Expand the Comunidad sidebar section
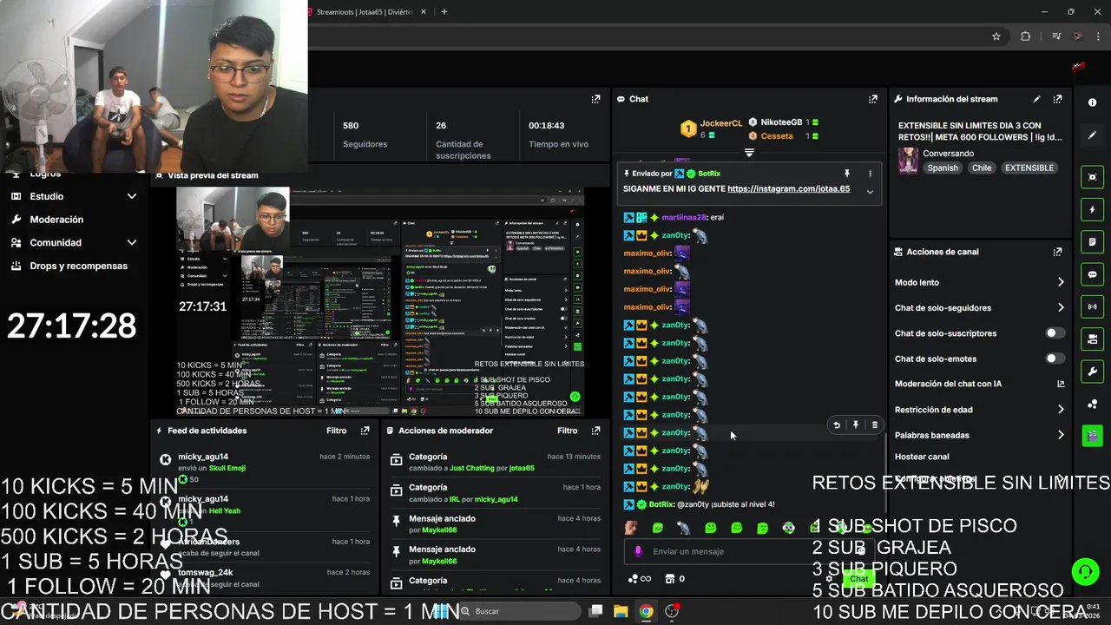This screenshot has height=625, width=1111. point(132,242)
